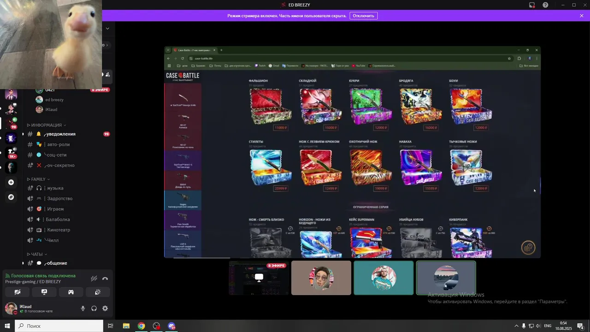Open Windows notification center
The image size is (590, 332).
[580, 326]
